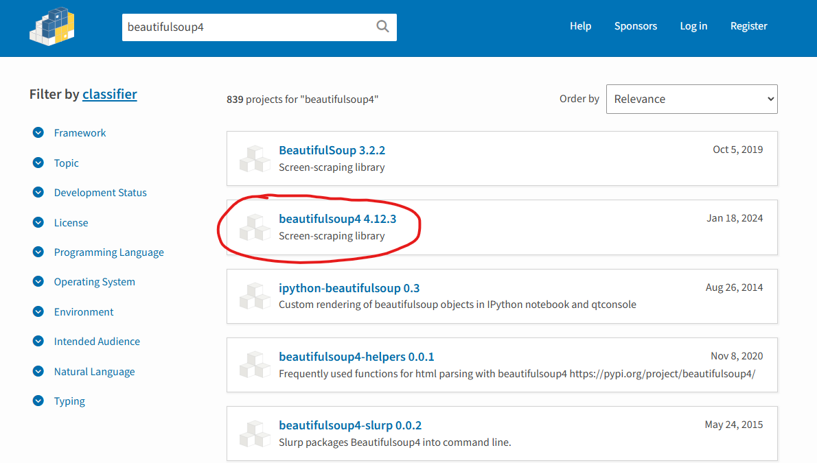Open the Help menu item
This screenshot has width=817, height=463.
click(580, 26)
